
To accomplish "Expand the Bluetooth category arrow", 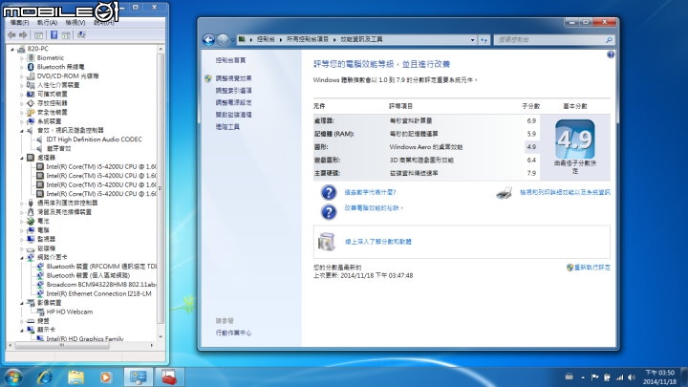I will click(x=21, y=67).
